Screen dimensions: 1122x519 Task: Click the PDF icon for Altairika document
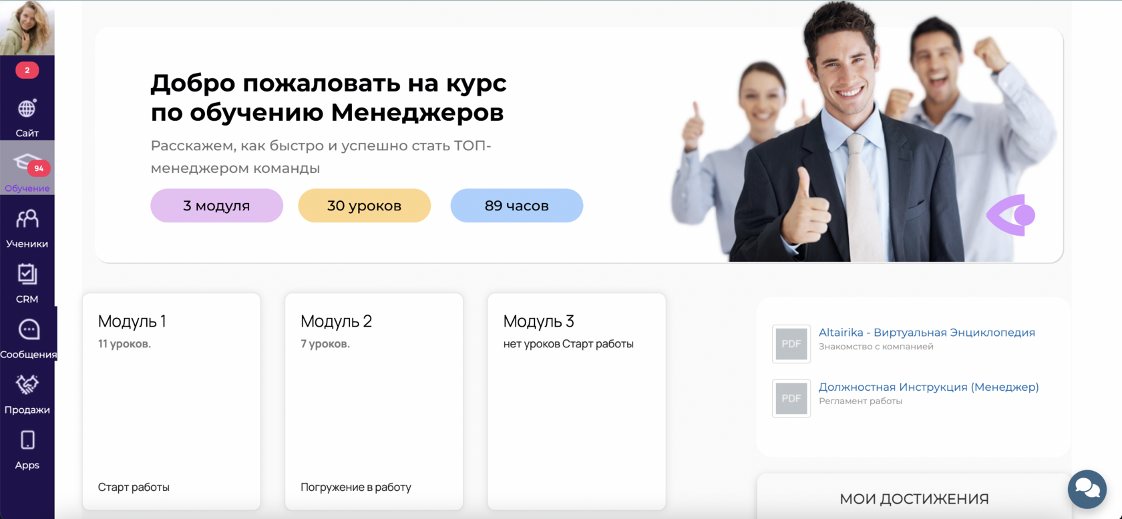tap(791, 344)
